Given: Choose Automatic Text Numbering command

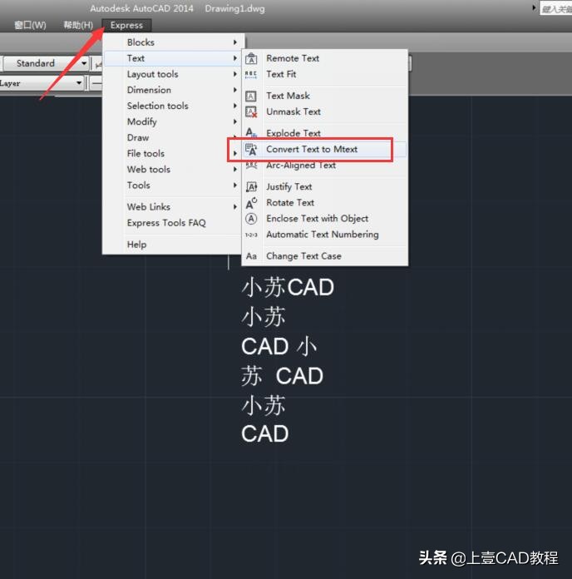Looking at the screenshot, I should click(x=325, y=235).
